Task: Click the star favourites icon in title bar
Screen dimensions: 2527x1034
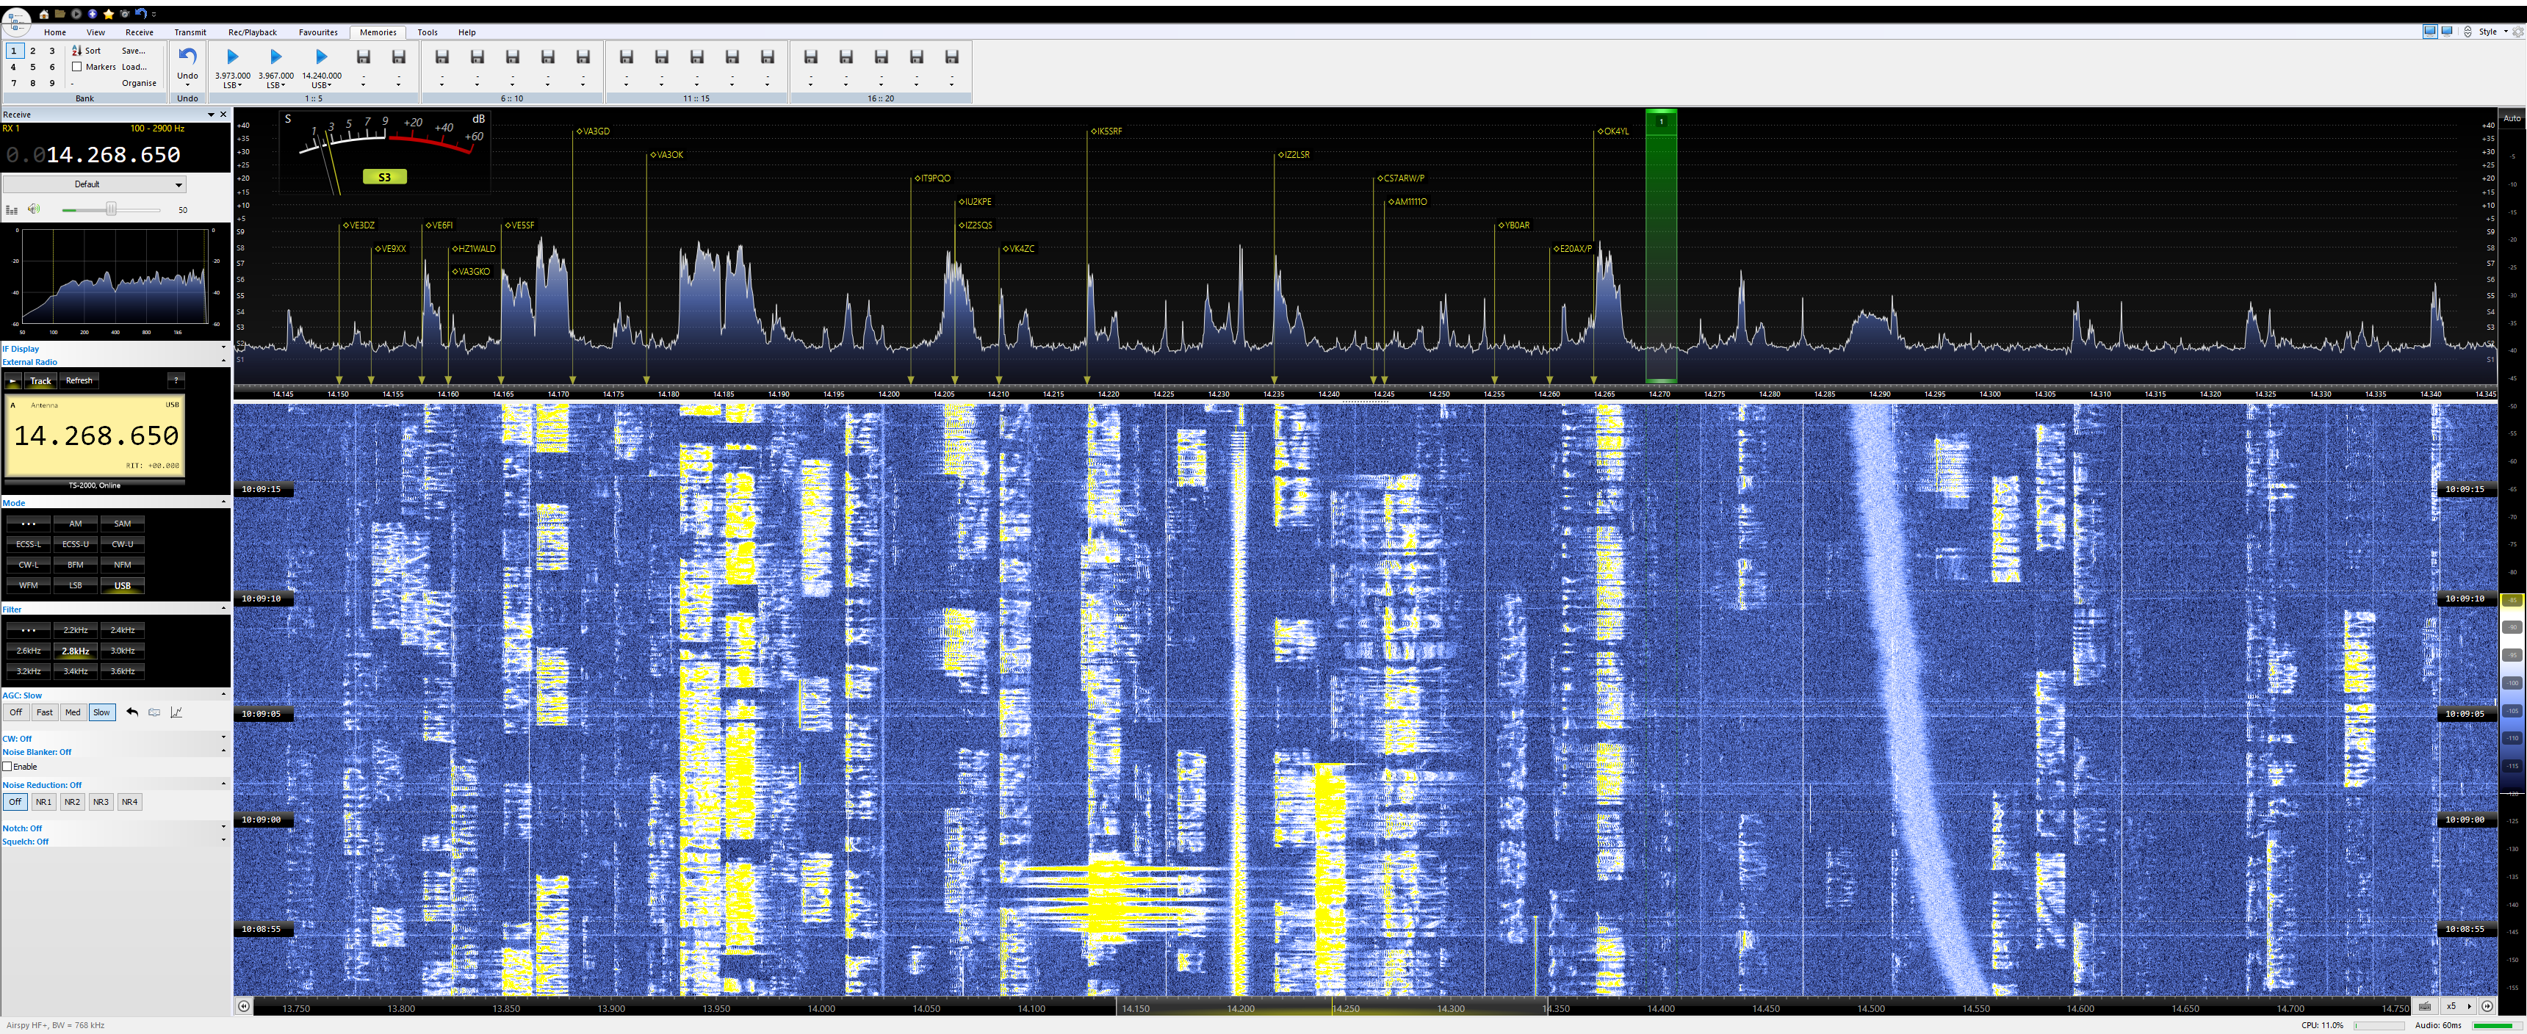Action: (x=108, y=14)
